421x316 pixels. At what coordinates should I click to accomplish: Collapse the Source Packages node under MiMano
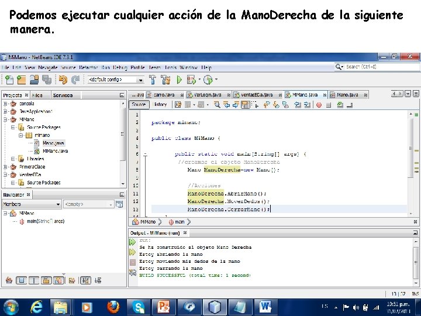(13, 127)
